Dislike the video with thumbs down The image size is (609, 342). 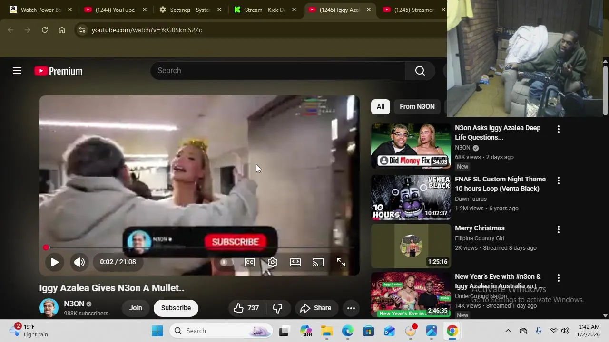(277, 308)
